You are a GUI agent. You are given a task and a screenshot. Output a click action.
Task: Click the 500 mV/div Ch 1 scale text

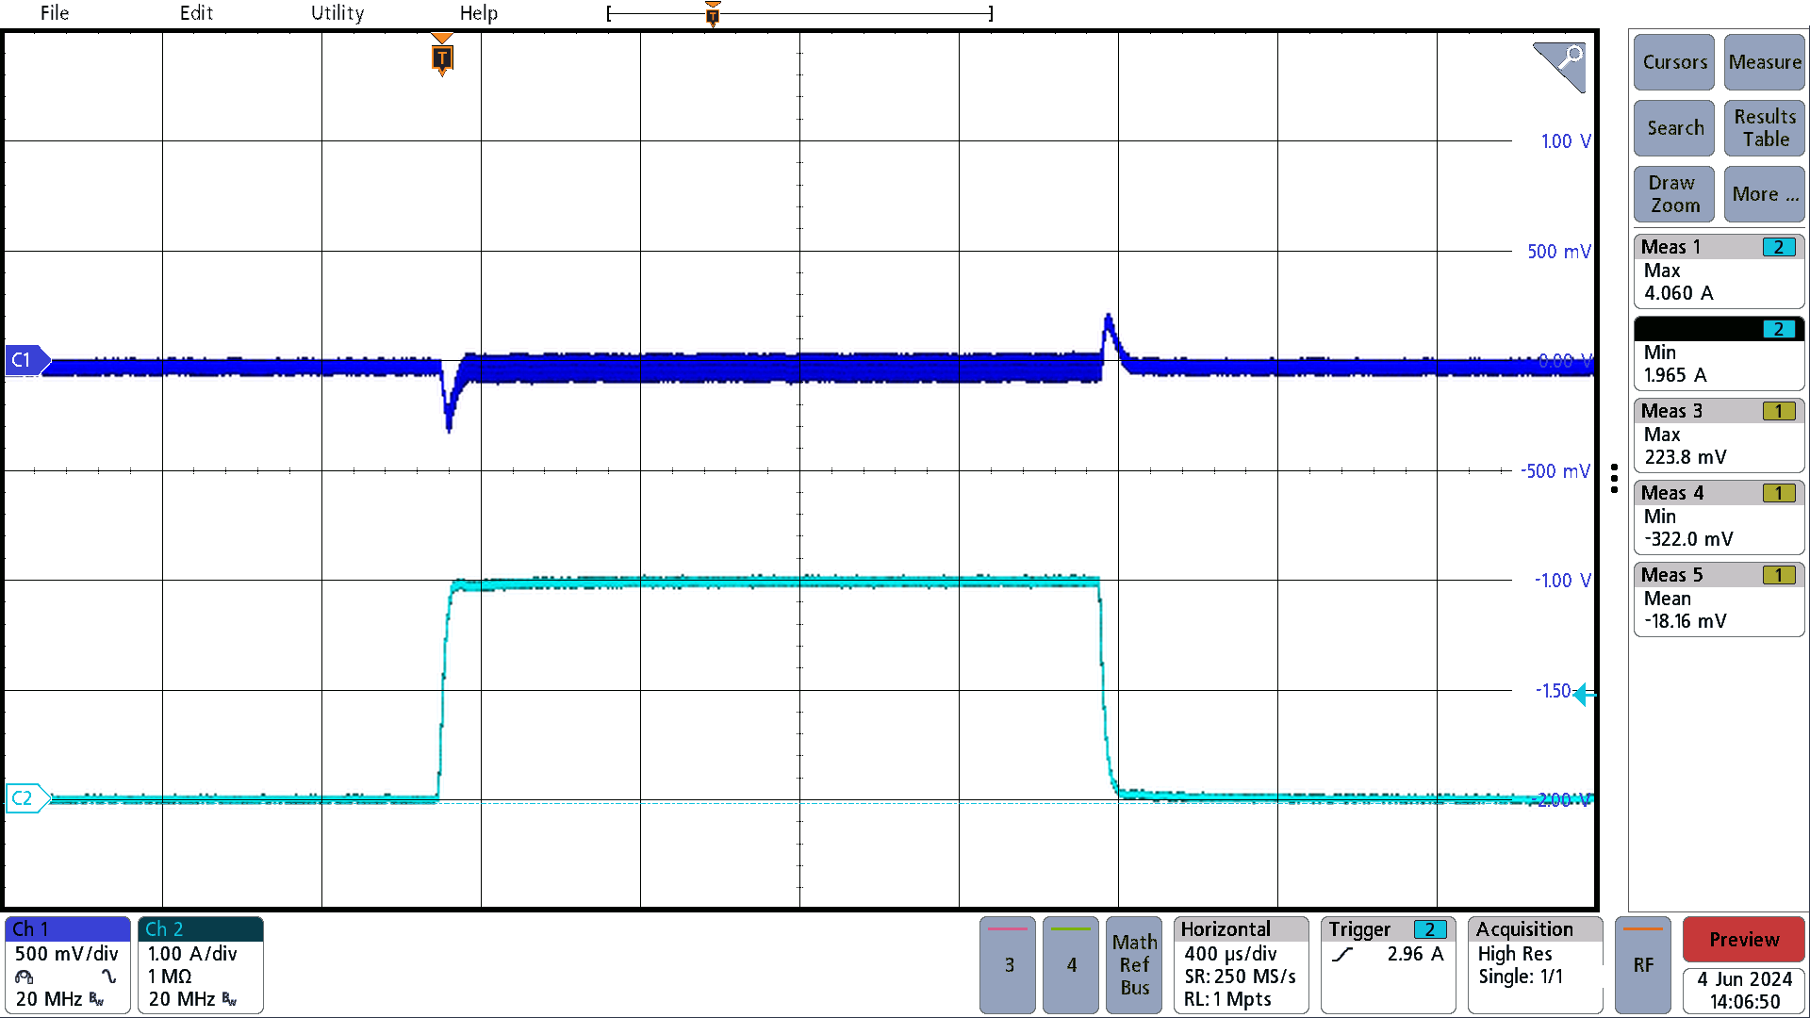66,954
